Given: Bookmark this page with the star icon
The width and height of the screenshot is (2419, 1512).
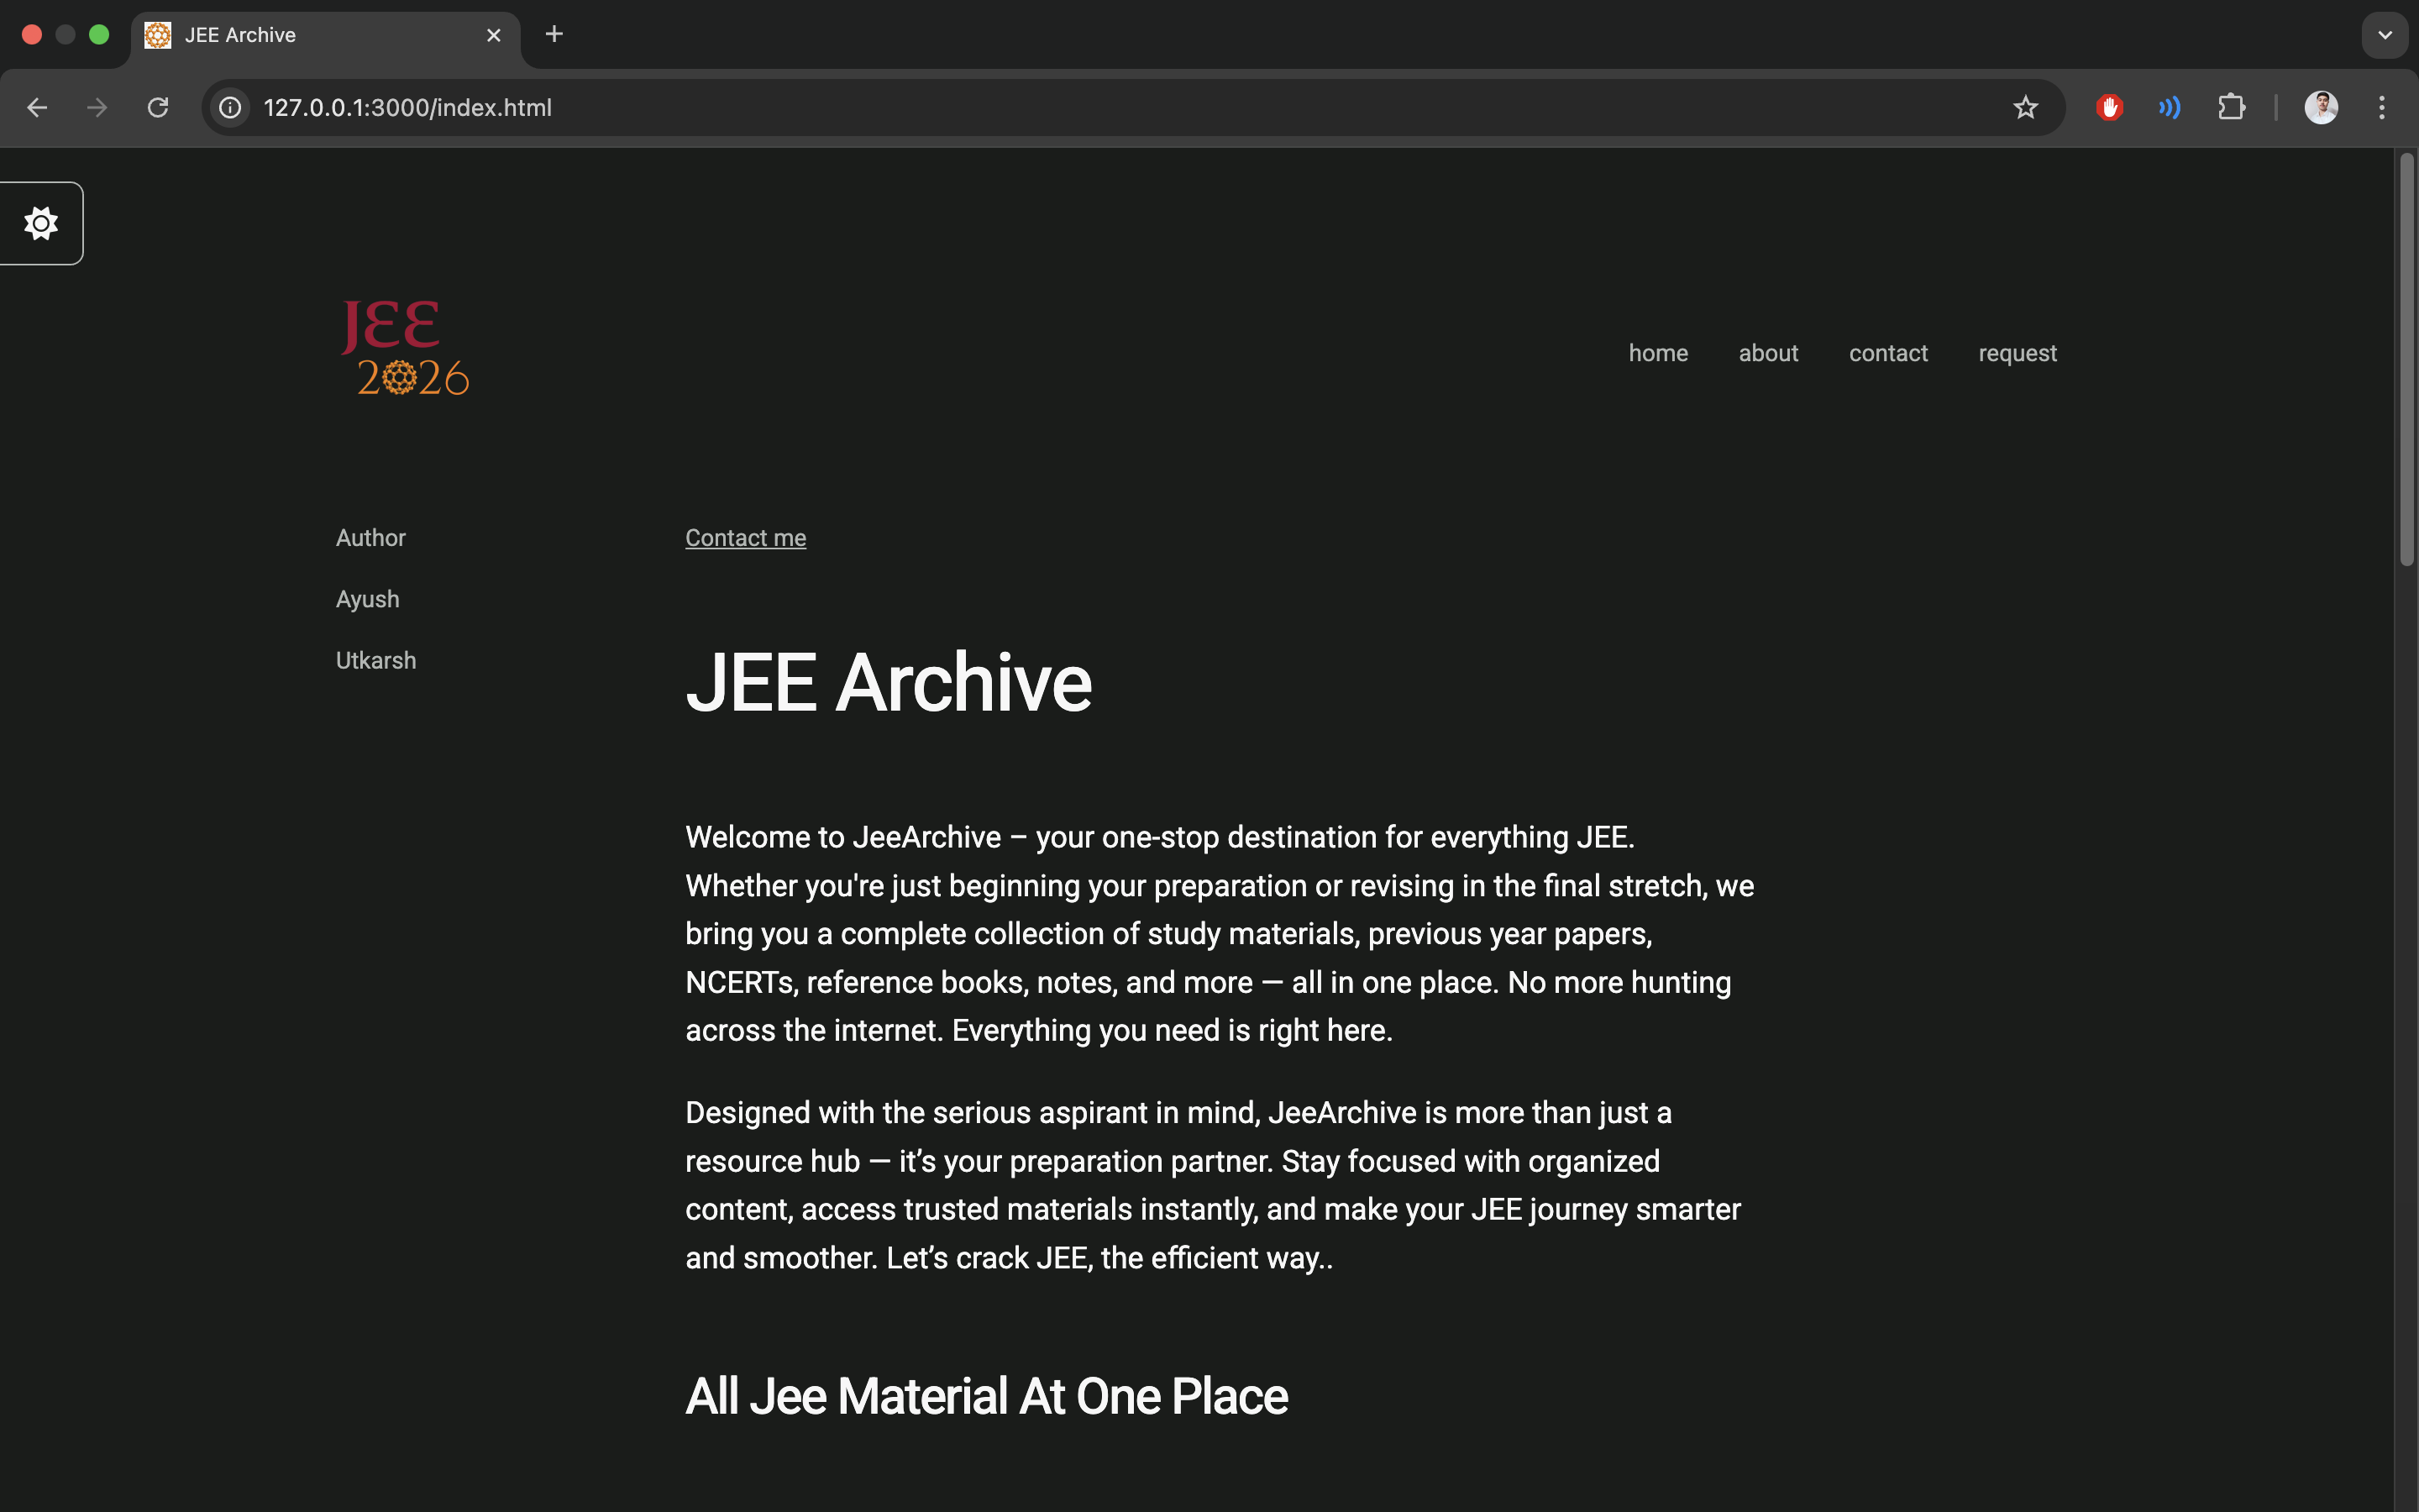Looking at the screenshot, I should tap(2025, 107).
